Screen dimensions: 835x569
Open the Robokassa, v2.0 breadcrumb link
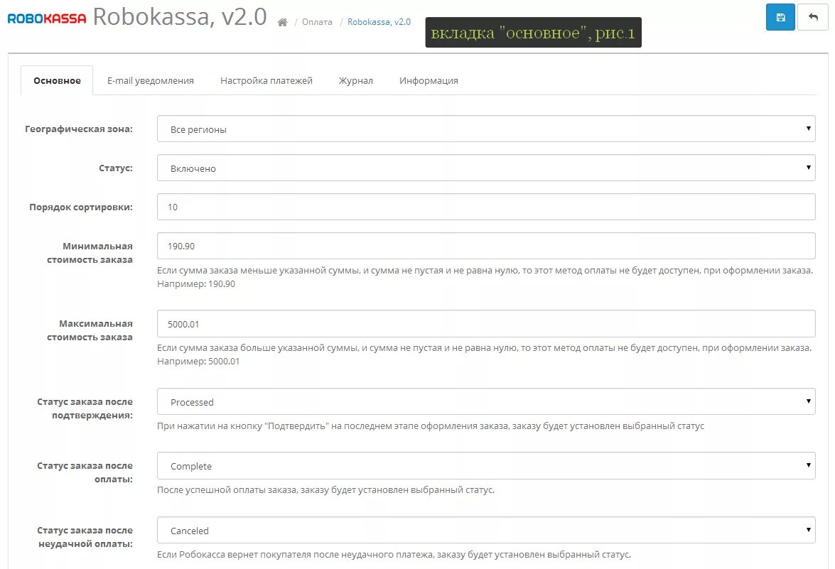point(379,22)
